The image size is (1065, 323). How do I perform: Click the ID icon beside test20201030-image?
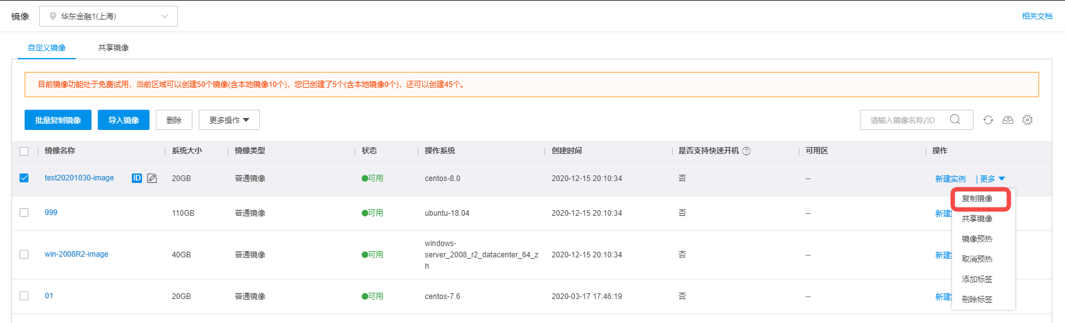pyautogui.click(x=137, y=178)
